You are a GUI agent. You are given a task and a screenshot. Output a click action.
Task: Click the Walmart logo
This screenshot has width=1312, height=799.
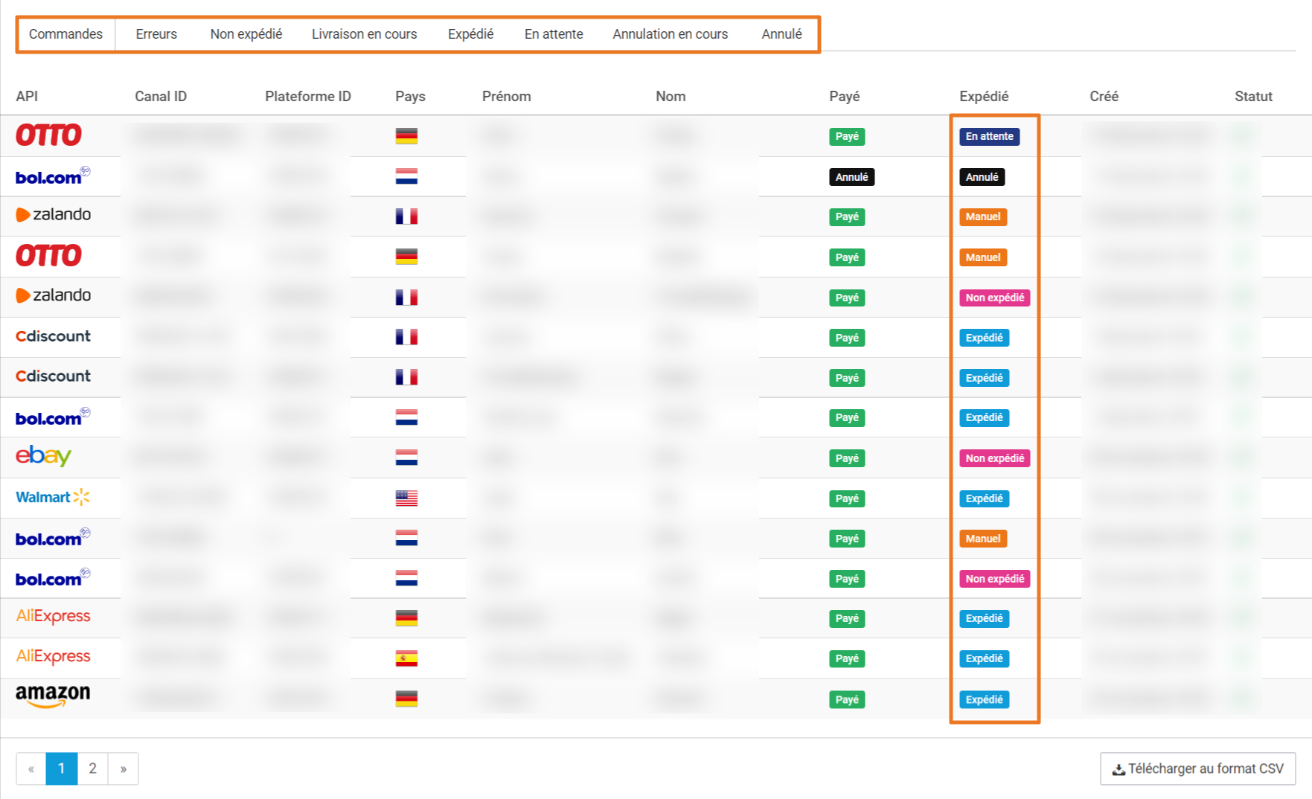53,497
